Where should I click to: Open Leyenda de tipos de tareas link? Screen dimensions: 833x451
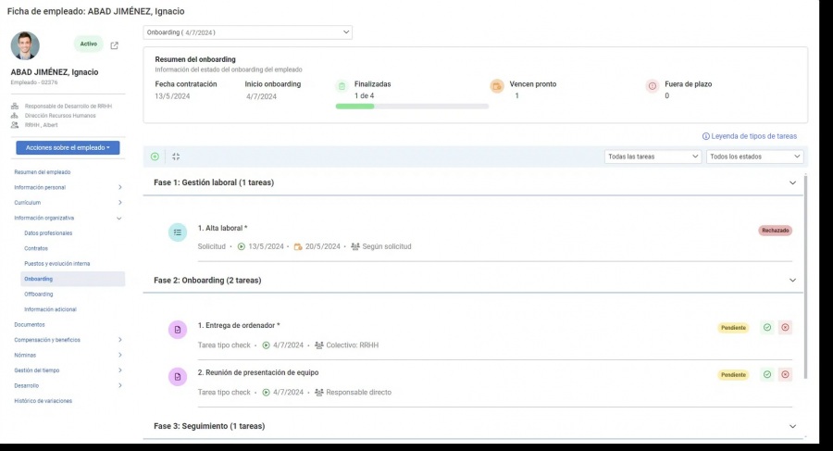point(750,136)
